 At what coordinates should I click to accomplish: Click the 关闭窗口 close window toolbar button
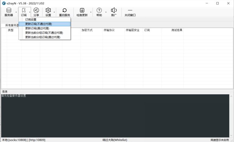(130, 12)
